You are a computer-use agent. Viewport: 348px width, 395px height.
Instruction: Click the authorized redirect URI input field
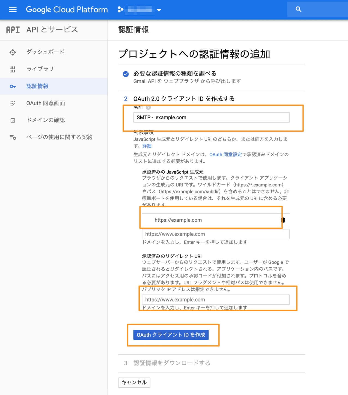(216, 300)
